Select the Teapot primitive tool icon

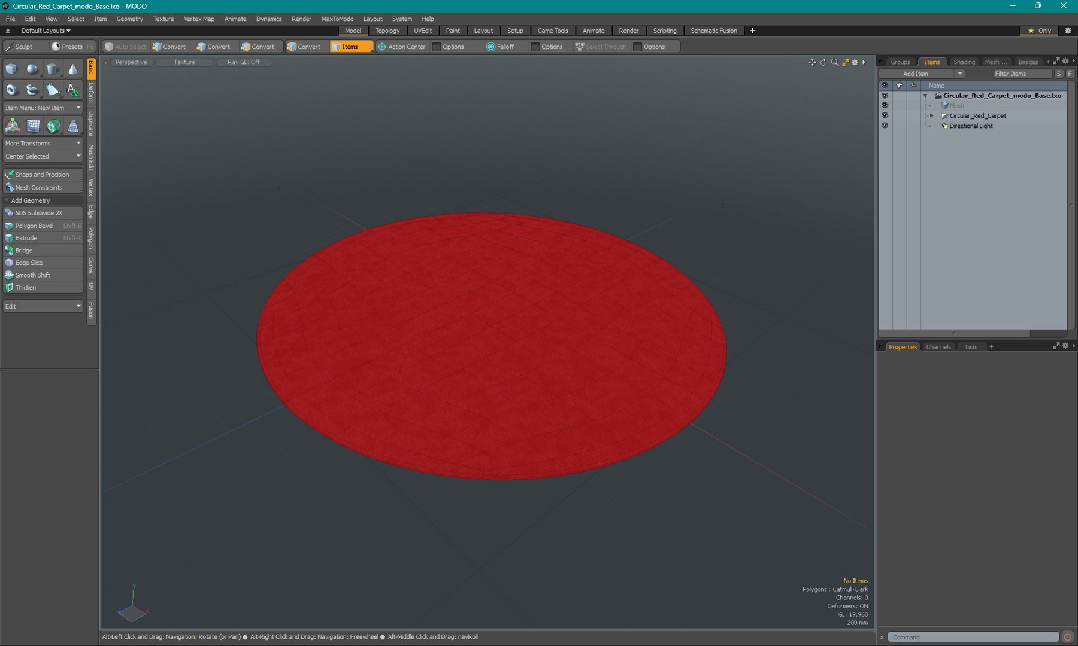(32, 90)
